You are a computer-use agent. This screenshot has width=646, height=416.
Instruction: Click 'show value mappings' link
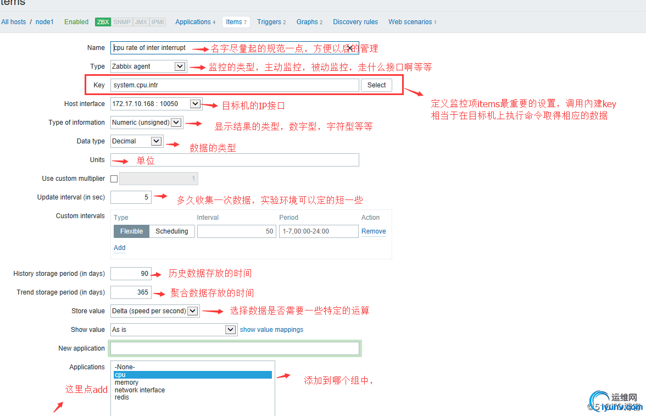pos(271,330)
